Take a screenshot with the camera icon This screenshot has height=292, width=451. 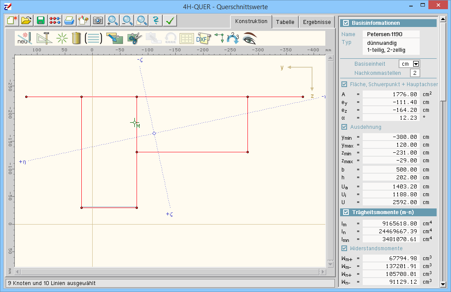(98, 20)
